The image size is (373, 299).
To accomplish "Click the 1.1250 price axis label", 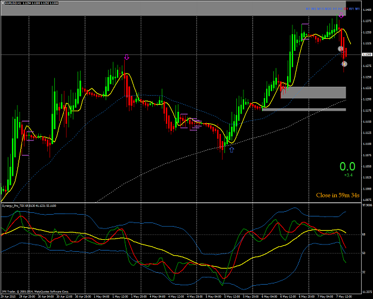I will pos(367,77).
